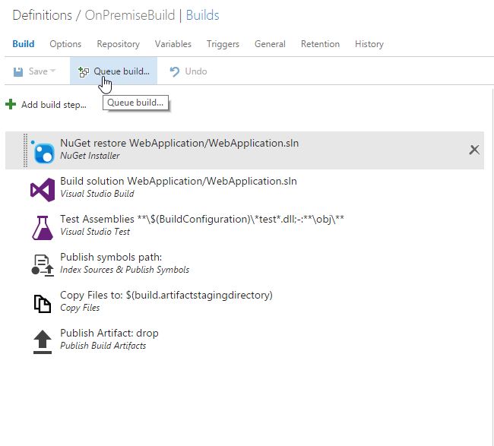Open the Repository tab
The image size is (494, 446).
[118, 44]
